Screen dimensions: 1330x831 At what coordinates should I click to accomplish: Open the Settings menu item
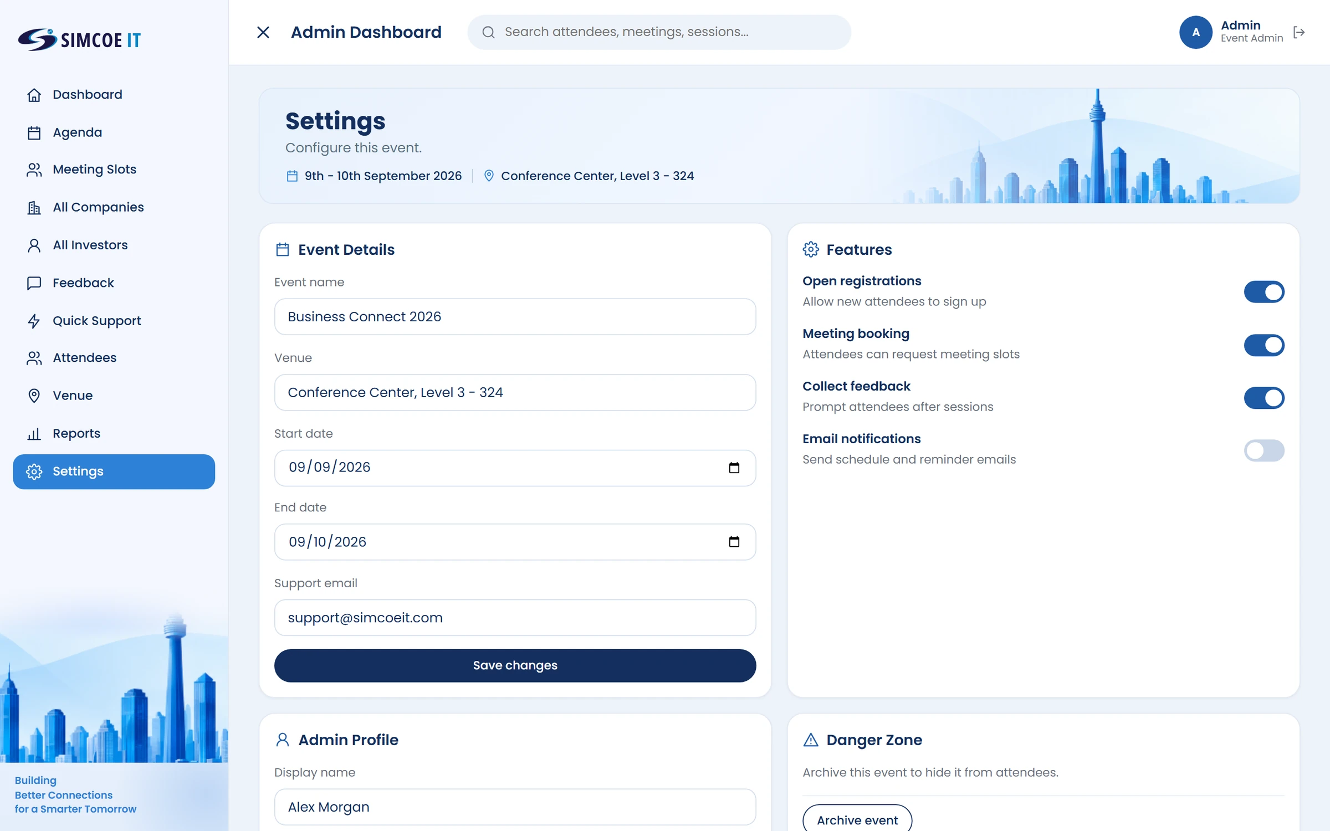coord(114,471)
